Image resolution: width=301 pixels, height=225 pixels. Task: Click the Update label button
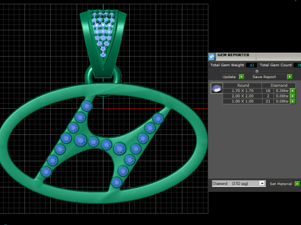(x=229, y=77)
